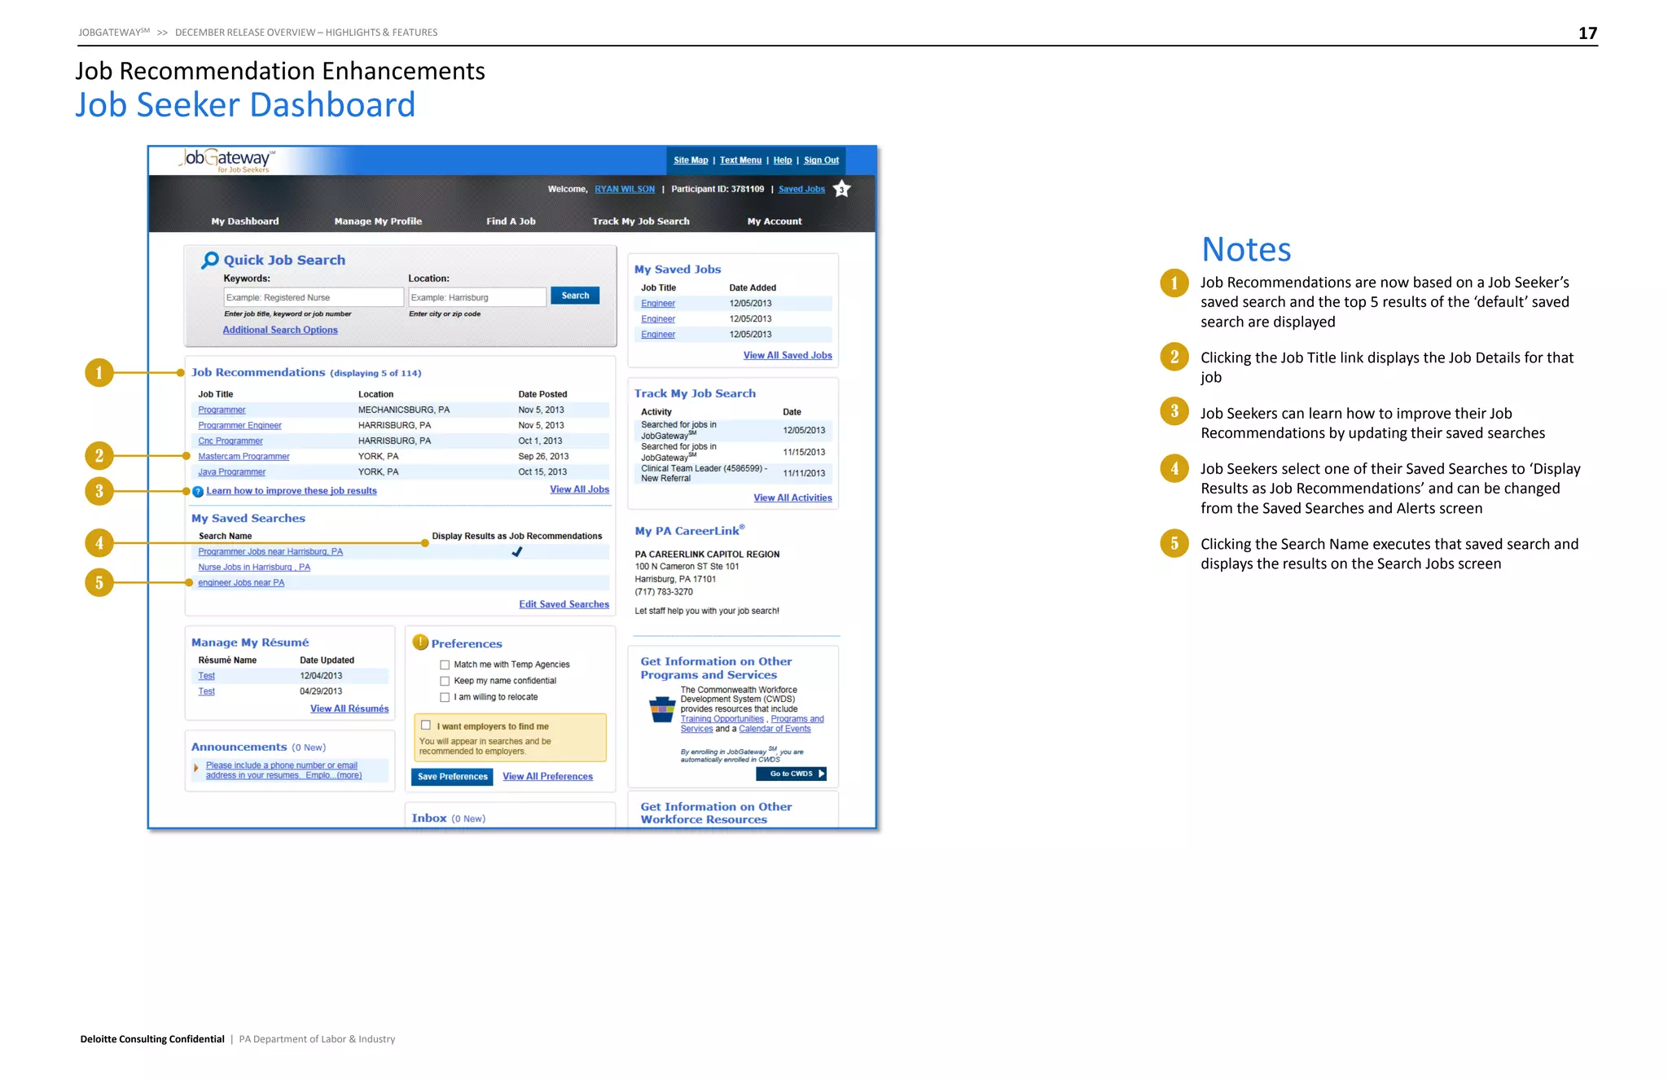Open Programmer Engineer job link
Viewport: 1668px width, 1079px height.
pos(239,426)
